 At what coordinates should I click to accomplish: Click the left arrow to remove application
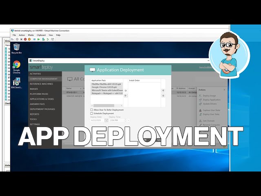126,96
